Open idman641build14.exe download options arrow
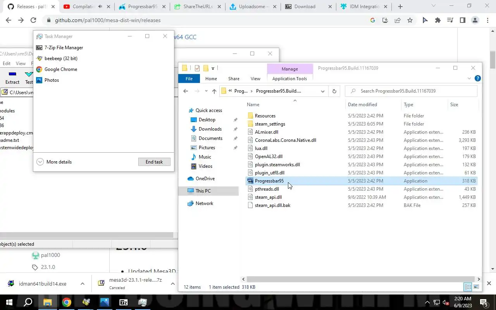 pyautogui.click(x=83, y=284)
